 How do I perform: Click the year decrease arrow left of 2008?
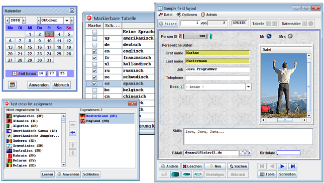click(8, 21)
